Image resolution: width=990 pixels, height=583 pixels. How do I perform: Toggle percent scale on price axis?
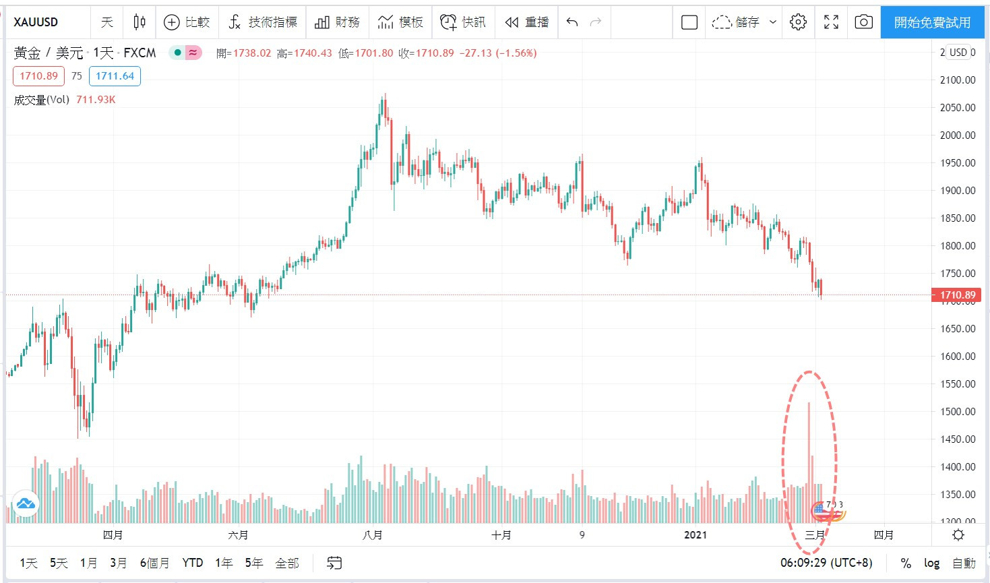tap(906, 563)
